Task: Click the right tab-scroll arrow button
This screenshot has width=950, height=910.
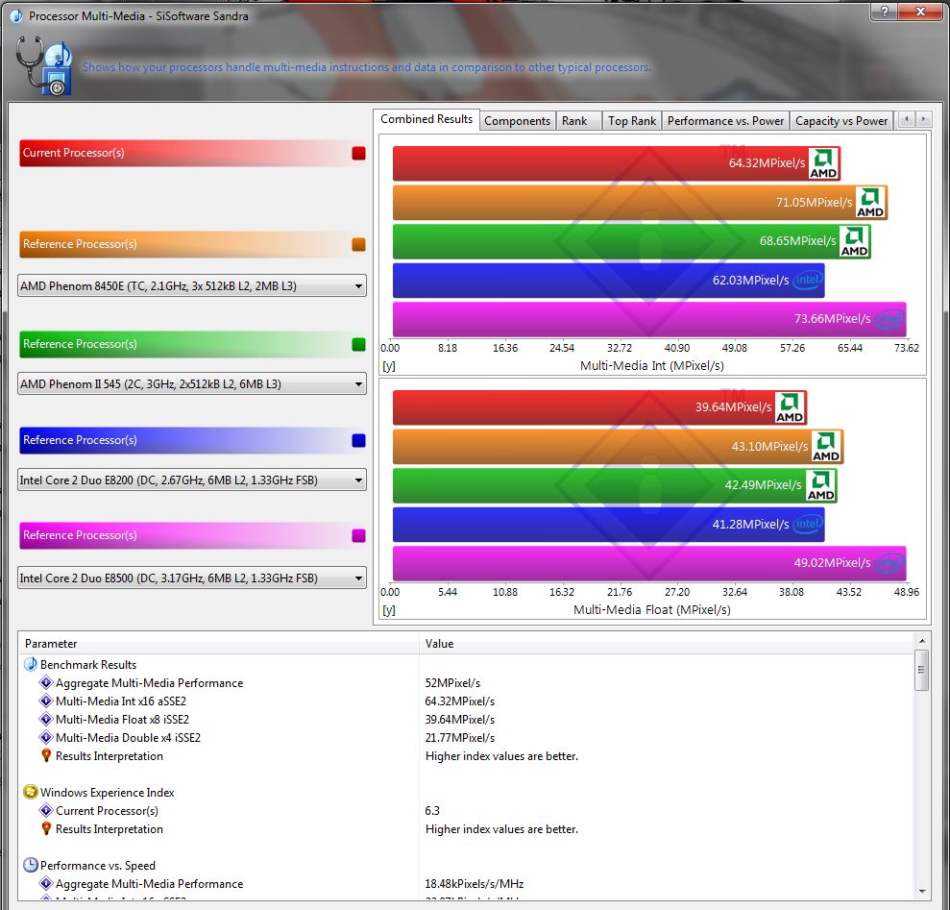Action: pos(923,119)
